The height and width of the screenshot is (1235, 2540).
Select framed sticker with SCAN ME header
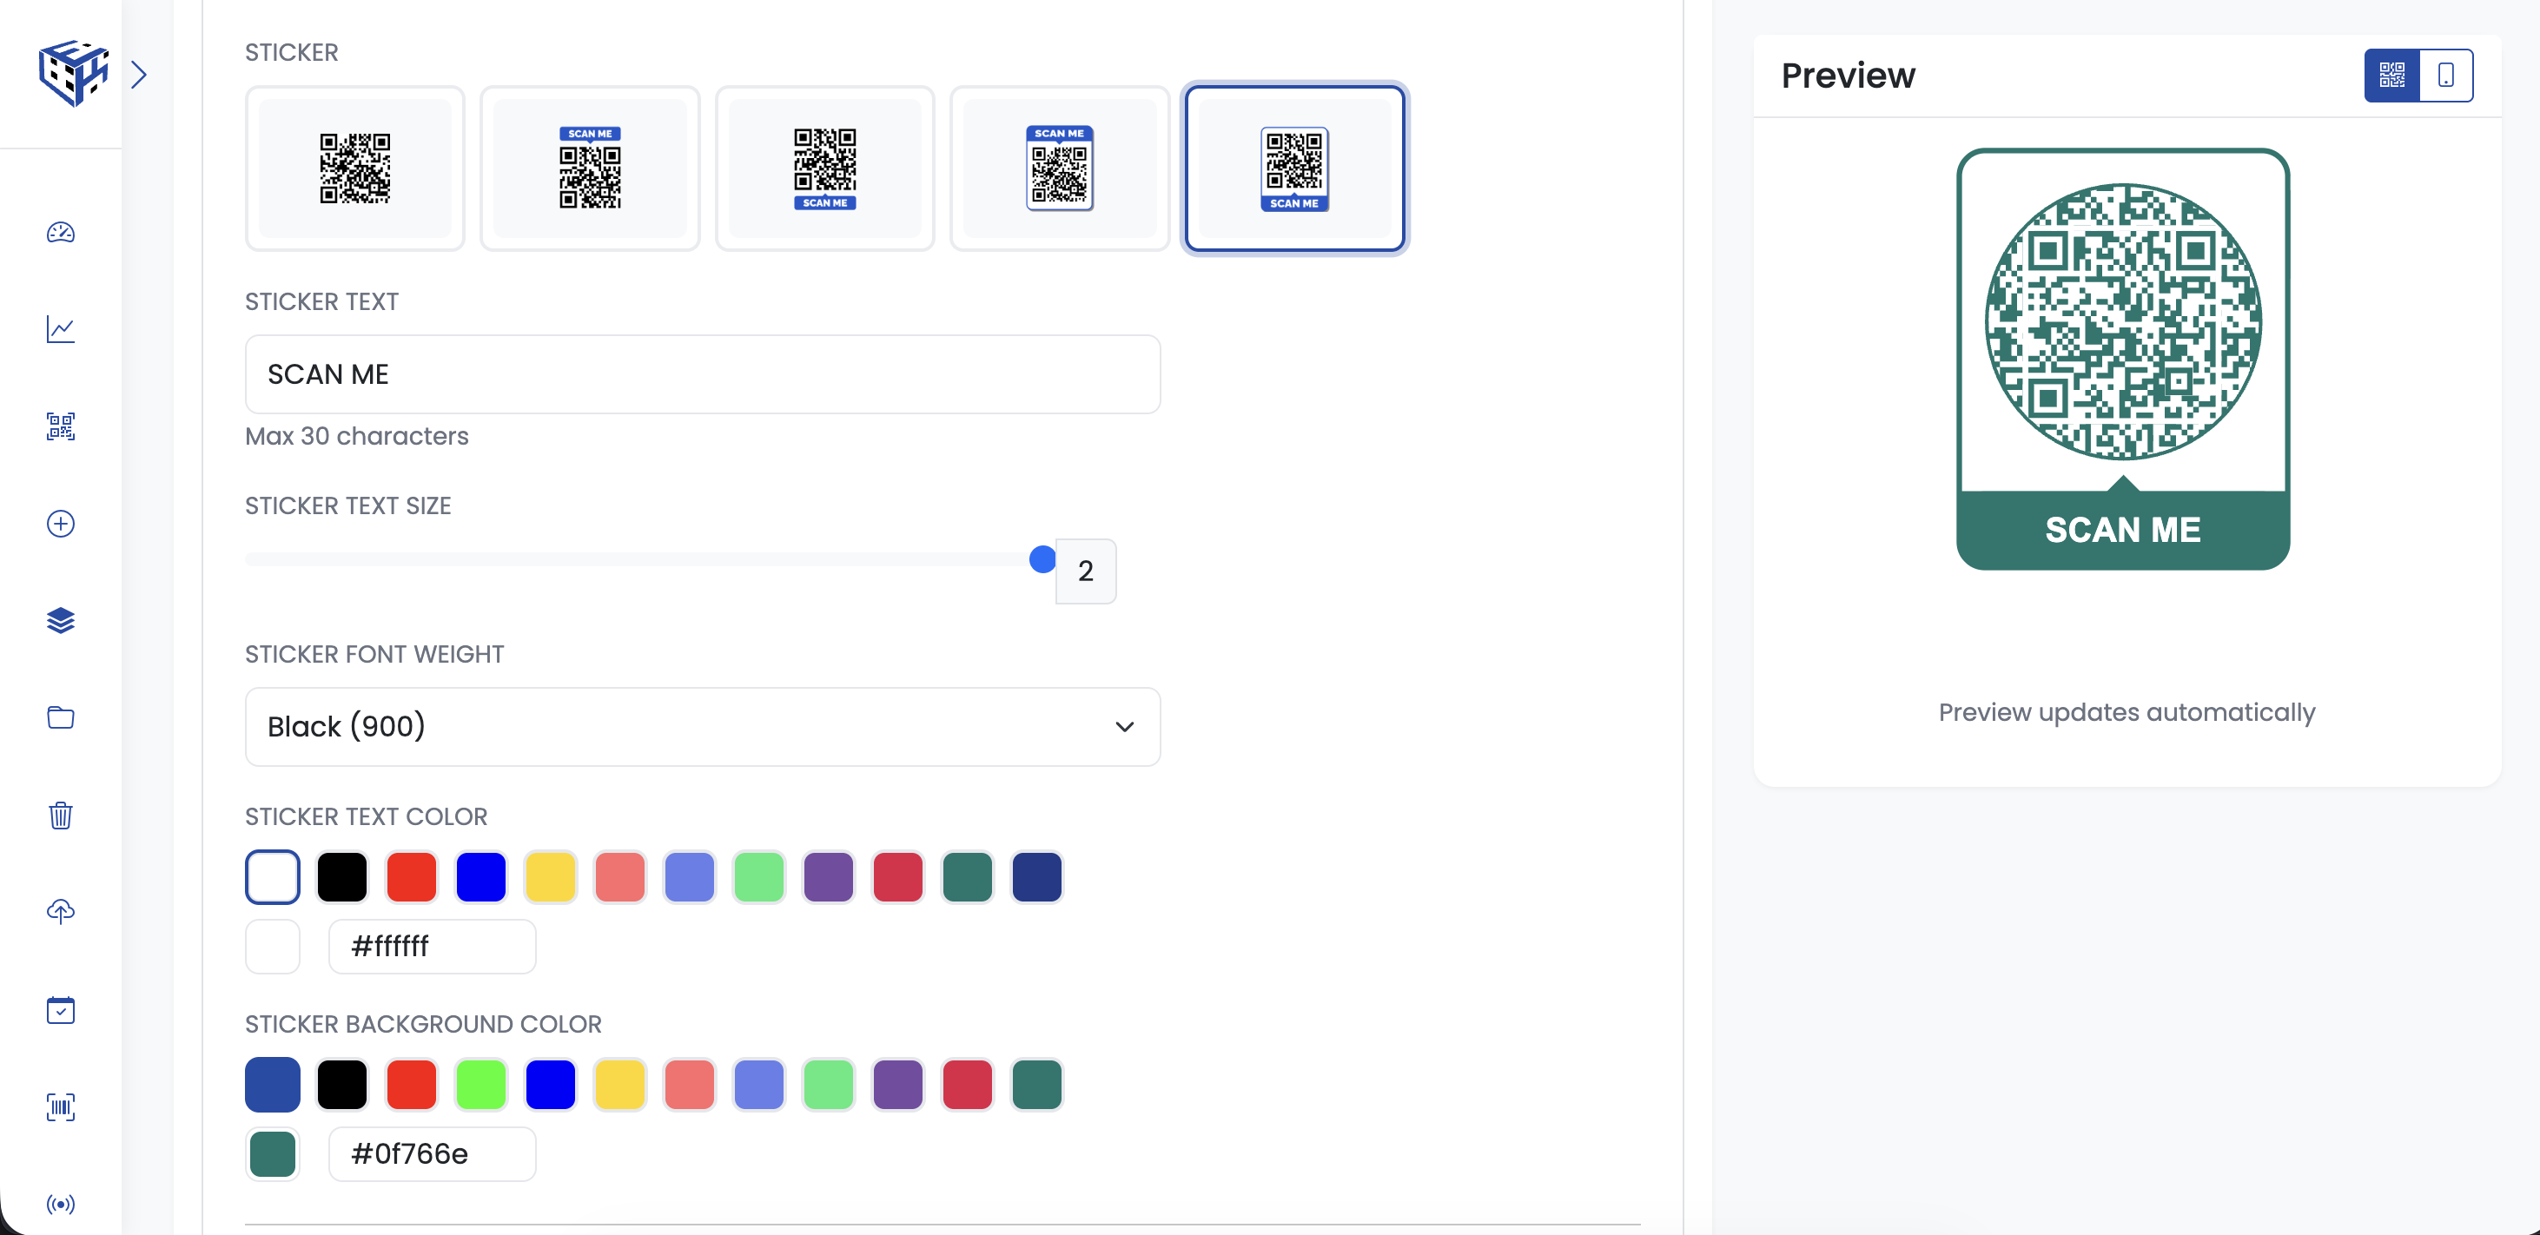pos(1060,168)
